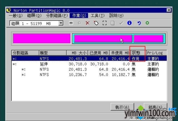Click the 狀態 column header
Screen dimensions: 178x121
(138, 53)
